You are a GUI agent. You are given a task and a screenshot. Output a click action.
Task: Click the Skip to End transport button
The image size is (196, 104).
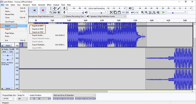(x=34, y=10)
